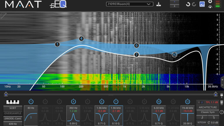
Task: Enable band 9 power button
Action: [x=144, y=101]
